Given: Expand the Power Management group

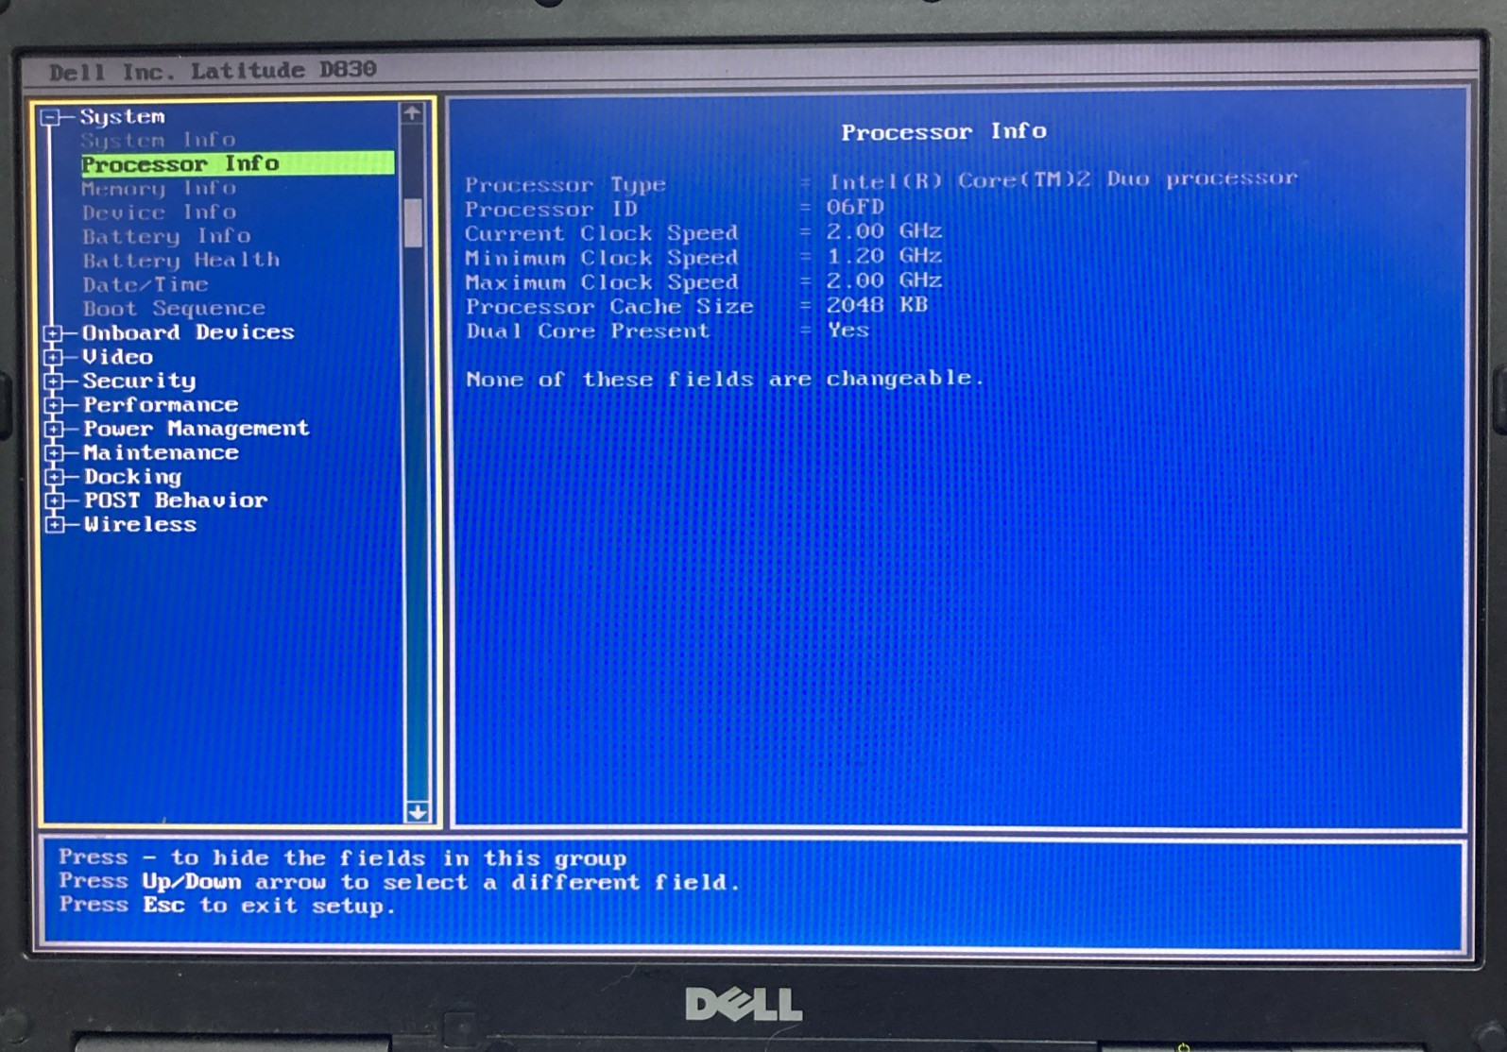Looking at the screenshot, I should pyautogui.click(x=54, y=430).
